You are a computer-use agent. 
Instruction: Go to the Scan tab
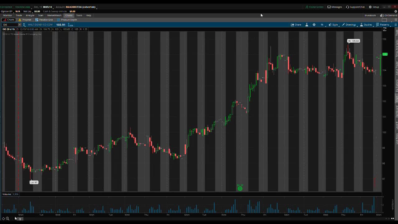point(41,15)
